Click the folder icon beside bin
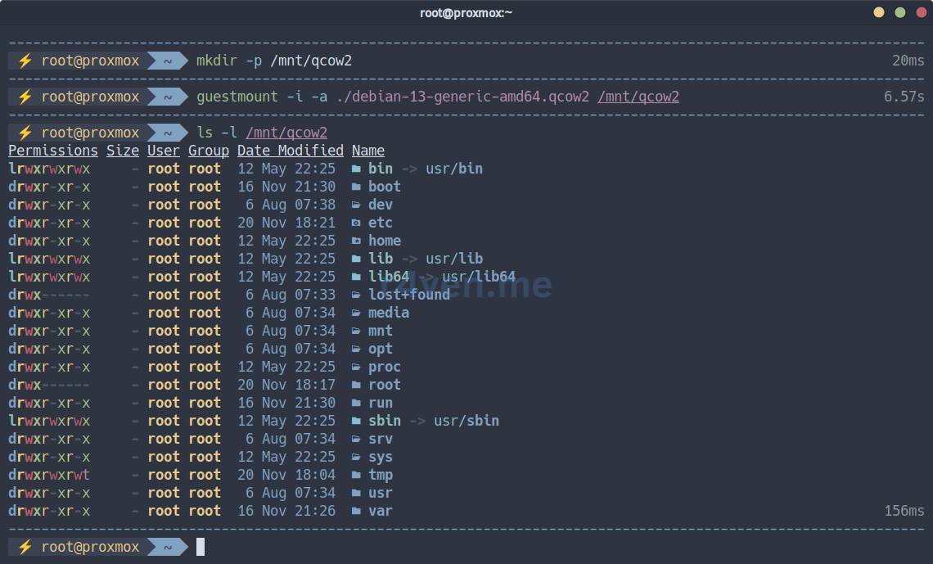The width and height of the screenshot is (933, 564). click(356, 169)
